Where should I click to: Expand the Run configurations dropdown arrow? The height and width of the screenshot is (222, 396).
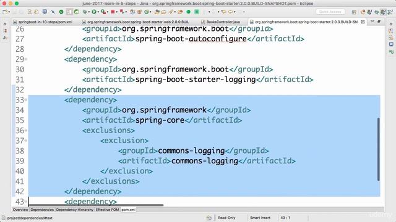pos(98,12)
